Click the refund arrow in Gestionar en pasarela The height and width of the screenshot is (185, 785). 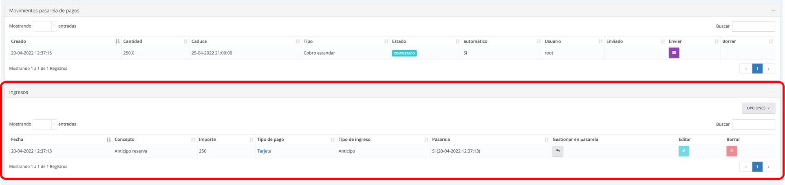click(558, 151)
